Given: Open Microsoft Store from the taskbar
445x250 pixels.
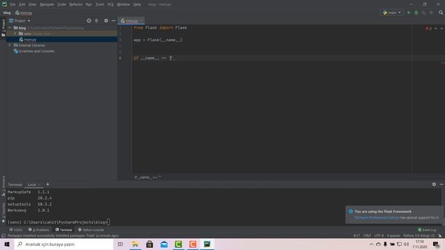Looking at the screenshot, I should click(149, 244).
